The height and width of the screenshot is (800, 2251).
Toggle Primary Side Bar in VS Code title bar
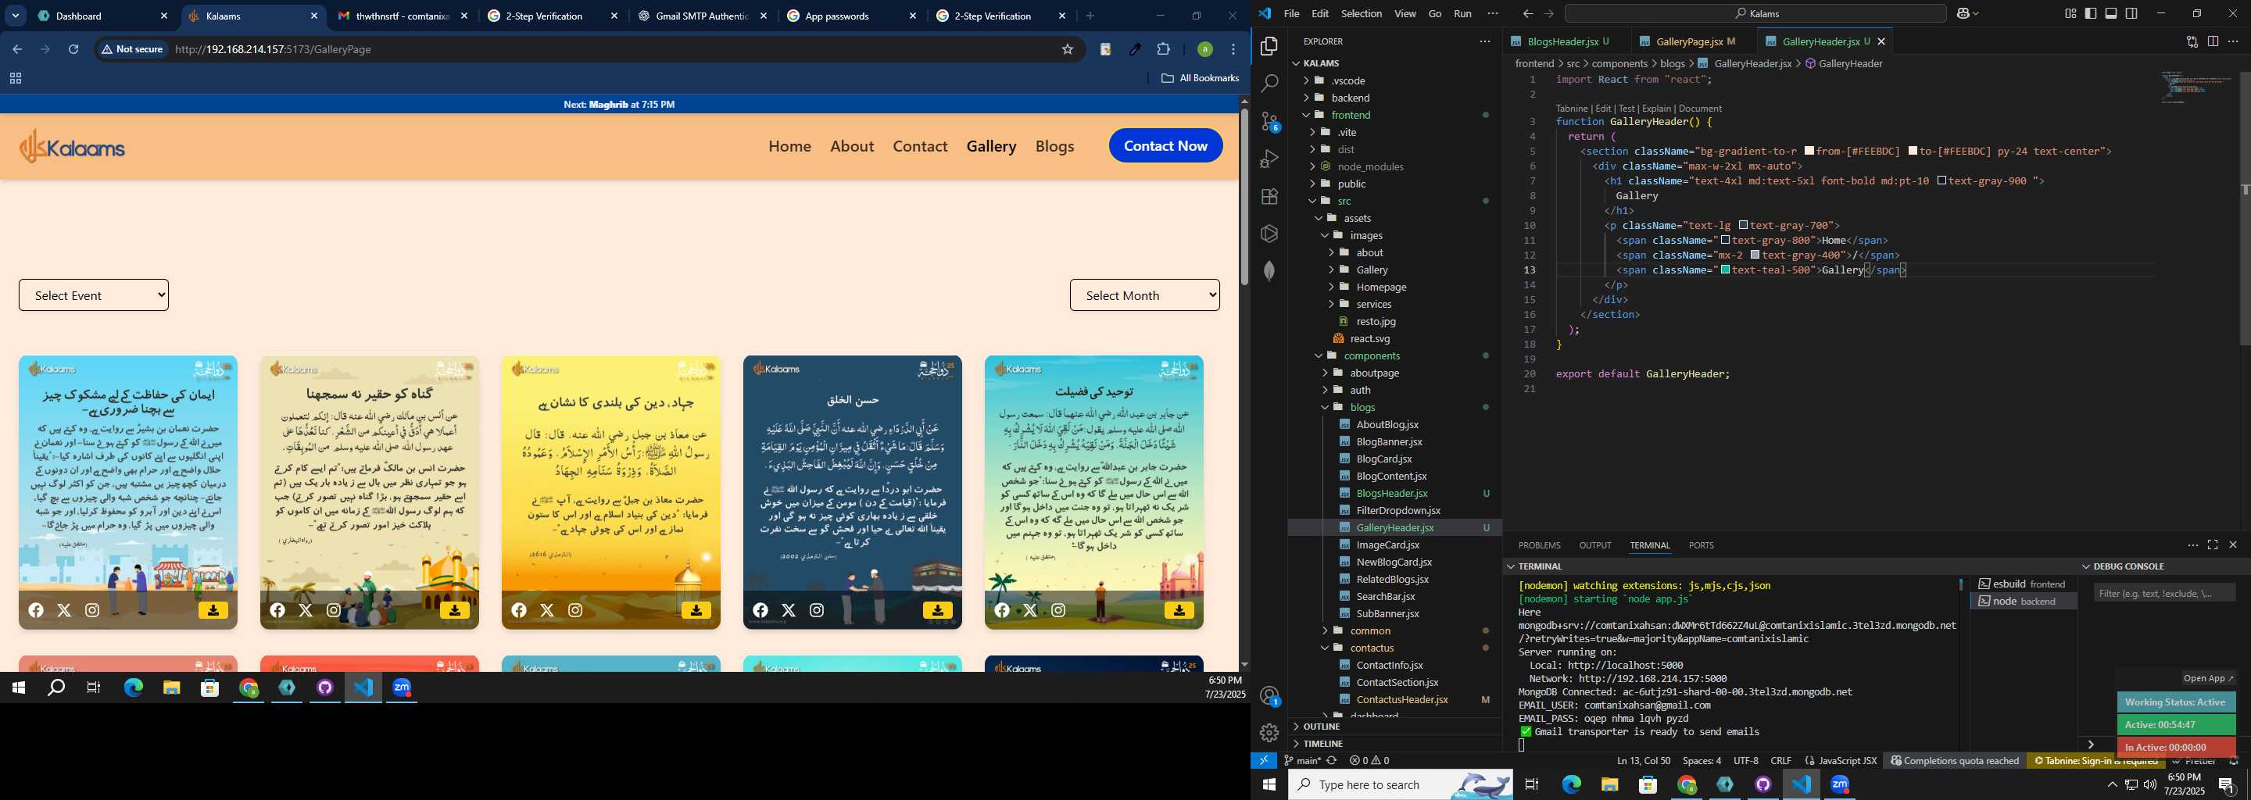point(2090,13)
